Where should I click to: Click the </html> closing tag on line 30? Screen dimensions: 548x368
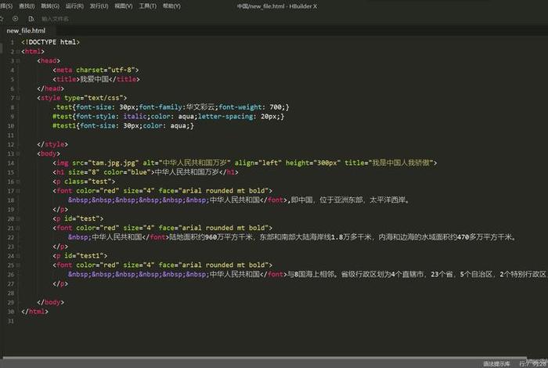tap(34, 312)
